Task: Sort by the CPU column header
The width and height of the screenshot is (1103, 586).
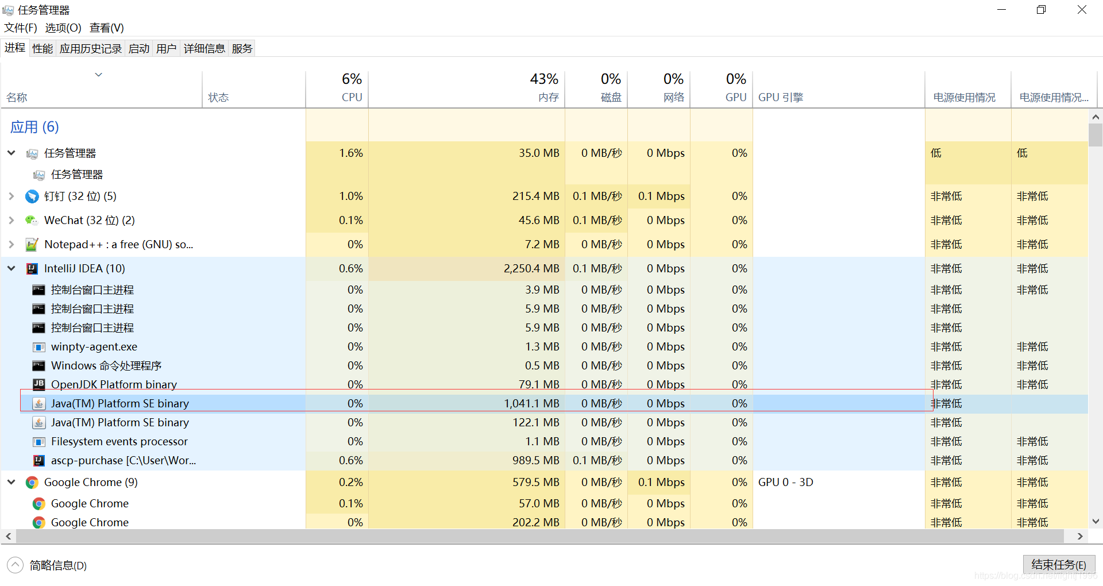Action: (337, 89)
